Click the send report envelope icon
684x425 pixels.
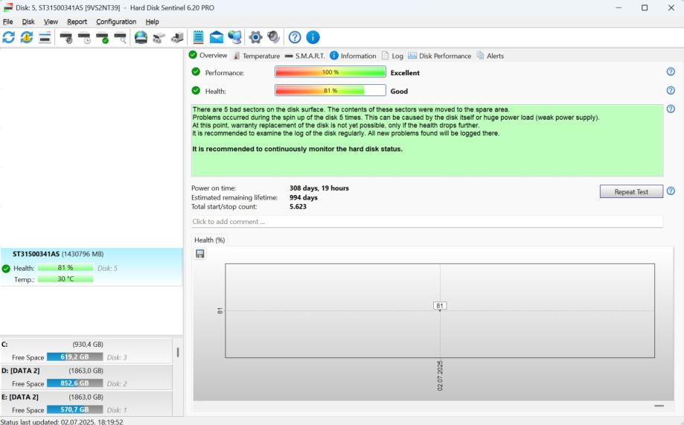click(217, 37)
